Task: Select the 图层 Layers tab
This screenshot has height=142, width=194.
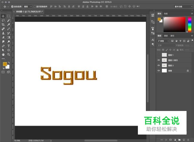Action: 159,36
